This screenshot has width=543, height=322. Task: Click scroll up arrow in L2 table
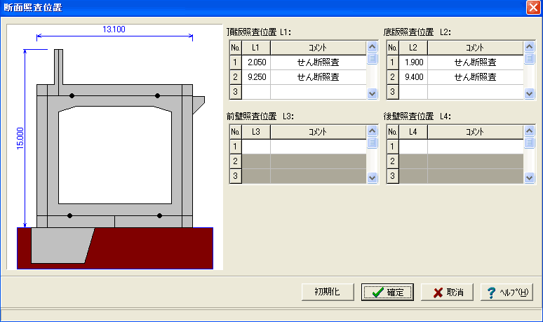529,46
